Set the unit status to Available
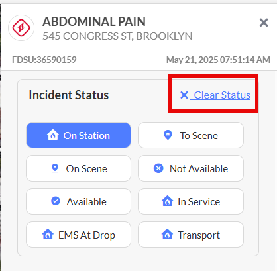The image size is (277, 271). click(x=78, y=201)
